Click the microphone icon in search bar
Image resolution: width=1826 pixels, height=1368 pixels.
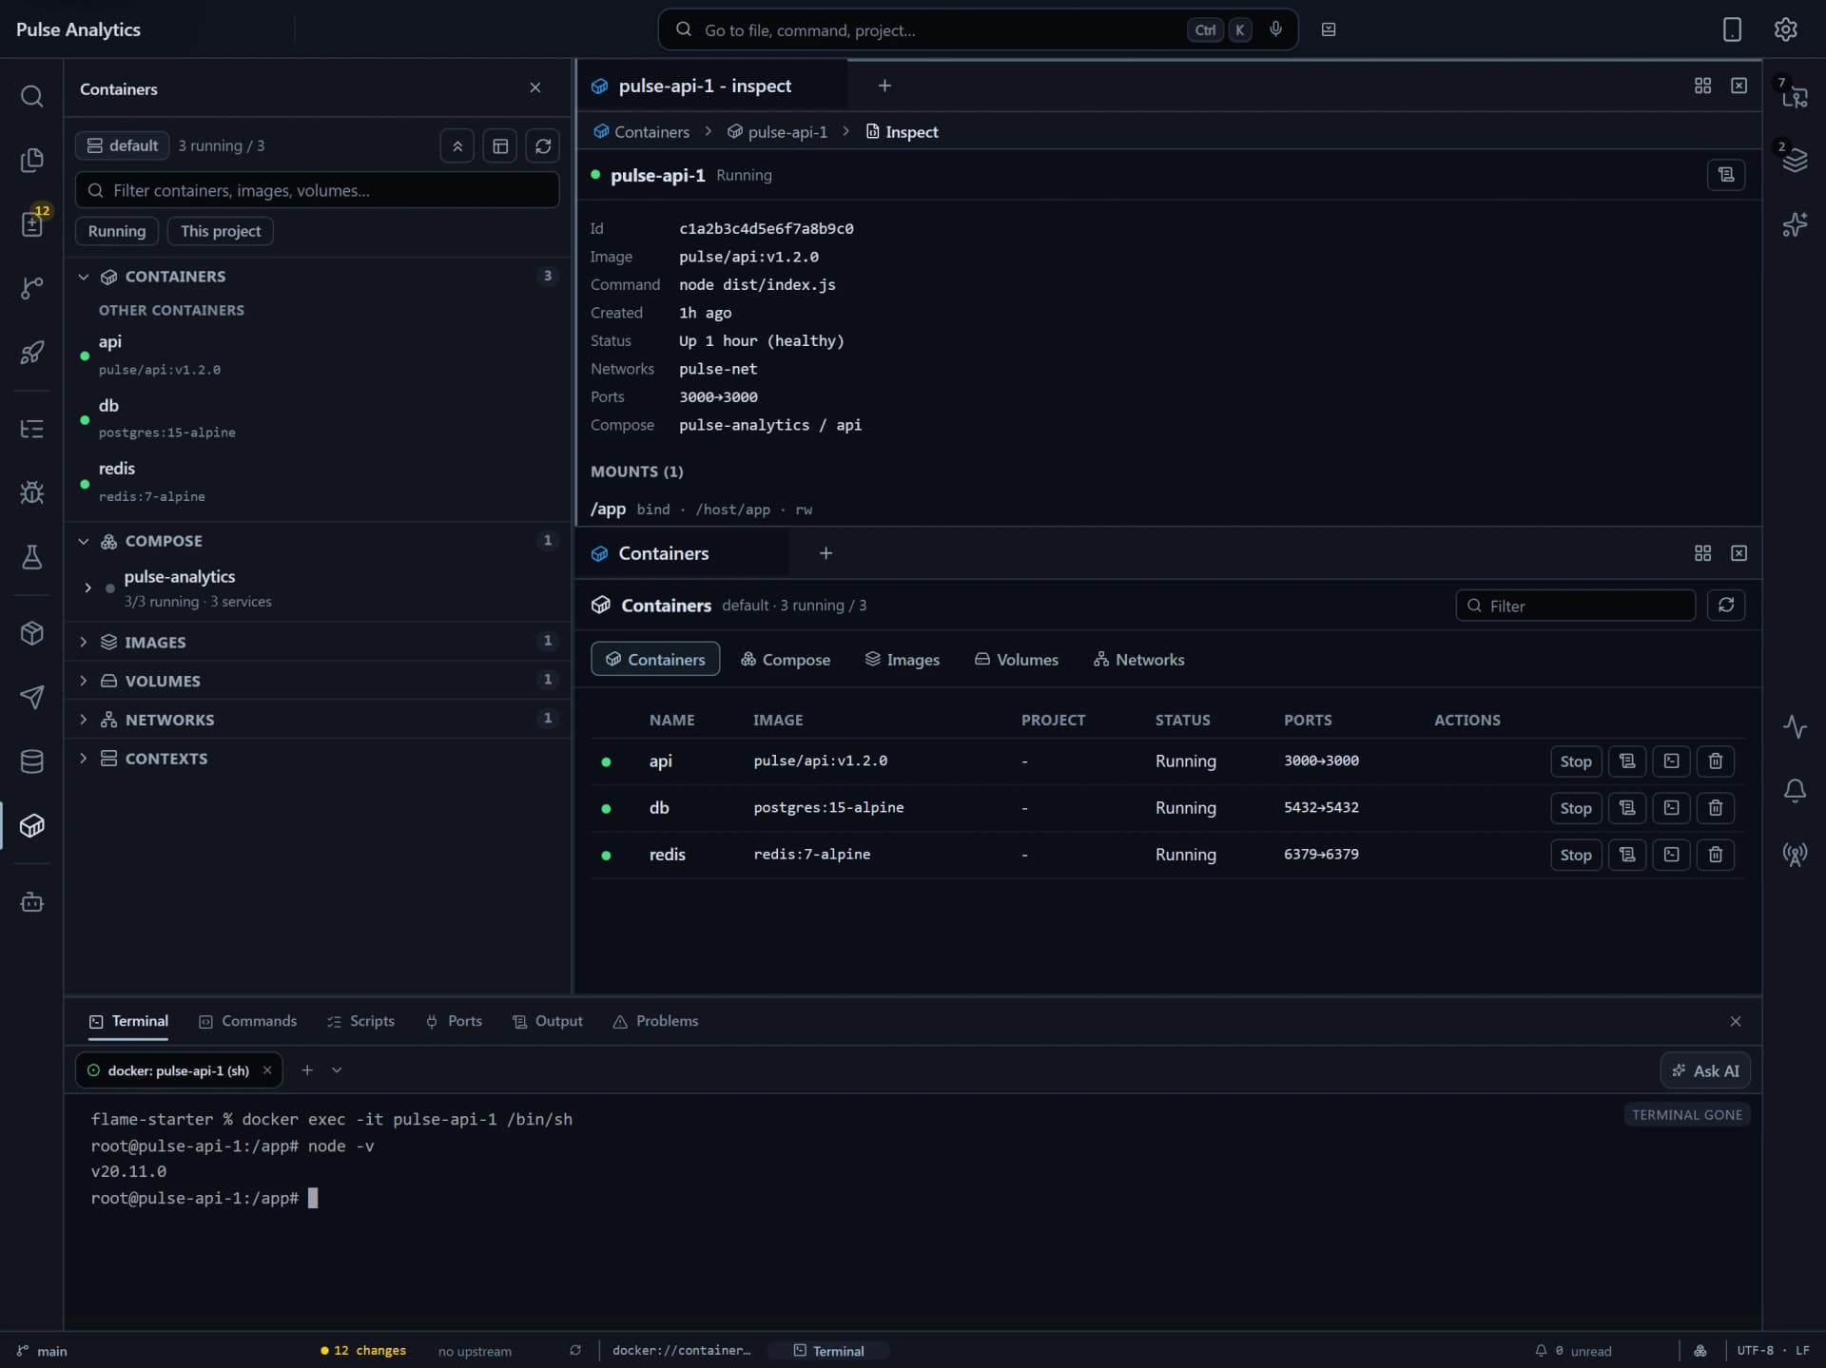[1275, 29]
